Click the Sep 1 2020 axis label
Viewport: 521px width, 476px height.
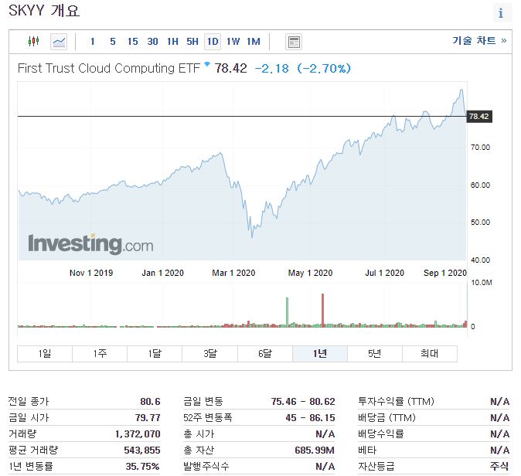[445, 273]
